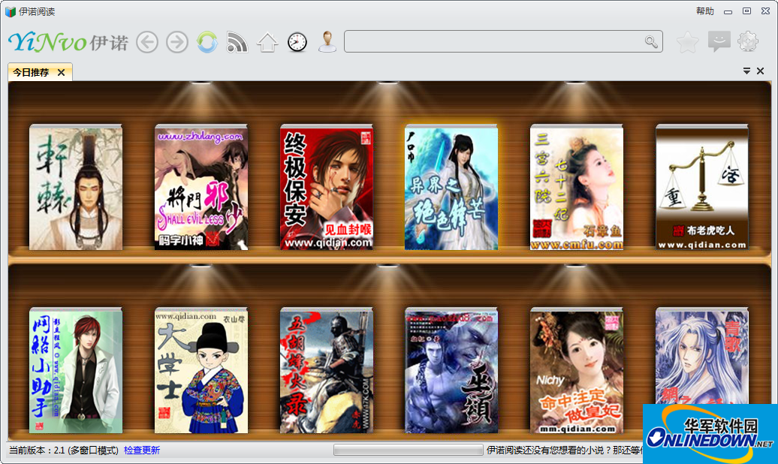This screenshot has height=464, width=778.
Task: Open the 五胡烽火录 book cover
Action: (x=327, y=370)
